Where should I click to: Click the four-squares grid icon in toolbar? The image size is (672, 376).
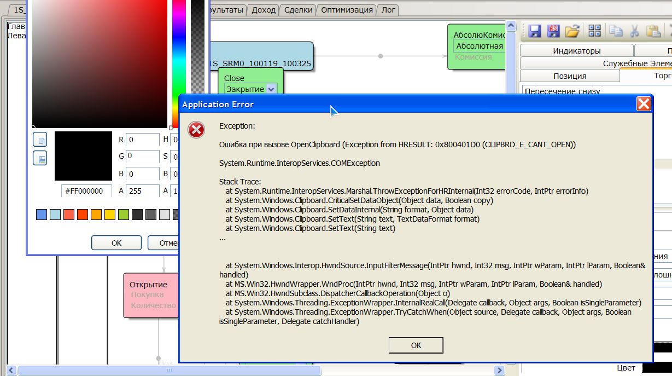(x=595, y=31)
